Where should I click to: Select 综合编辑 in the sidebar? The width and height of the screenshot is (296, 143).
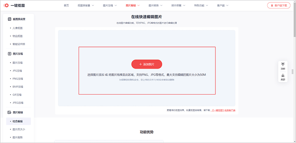tap(19, 121)
